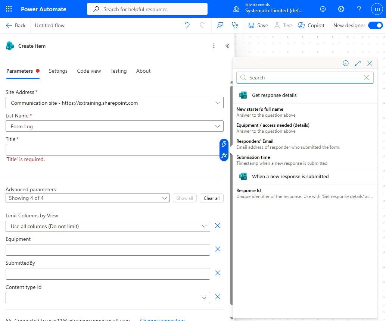Image resolution: width=386 pixels, height=321 pixels.
Task: Collapse the When a new response is submitted group
Action: click(305, 176)
